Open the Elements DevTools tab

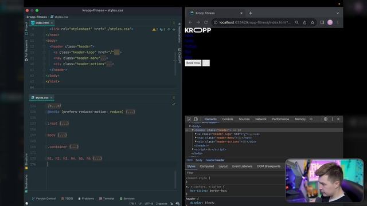[x=210, y=119]
